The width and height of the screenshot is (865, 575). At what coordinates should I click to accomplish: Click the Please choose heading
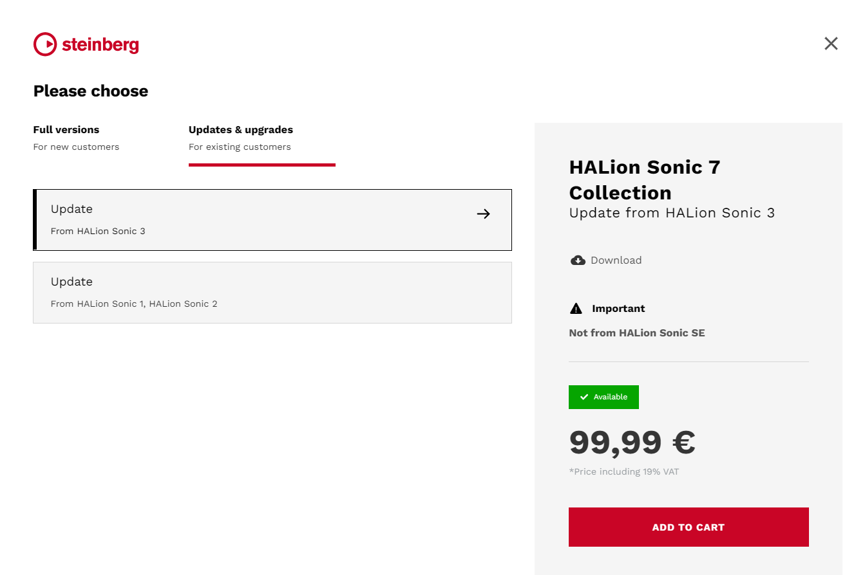coord(91,91)
